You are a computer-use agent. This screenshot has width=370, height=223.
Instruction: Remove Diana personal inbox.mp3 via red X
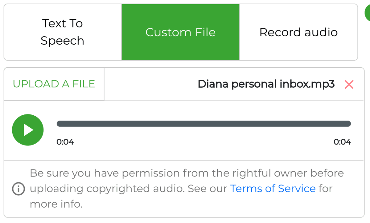pyautogui.click(x=348, y=84)
